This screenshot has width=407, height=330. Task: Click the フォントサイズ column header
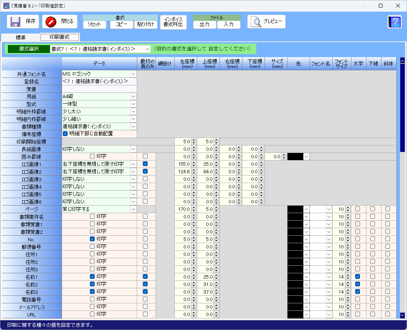341,64
